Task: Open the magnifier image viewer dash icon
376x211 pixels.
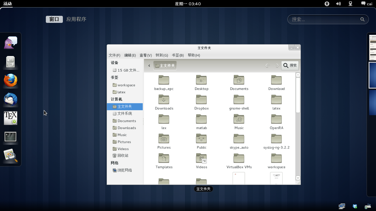Action: (x=11, y=156)
